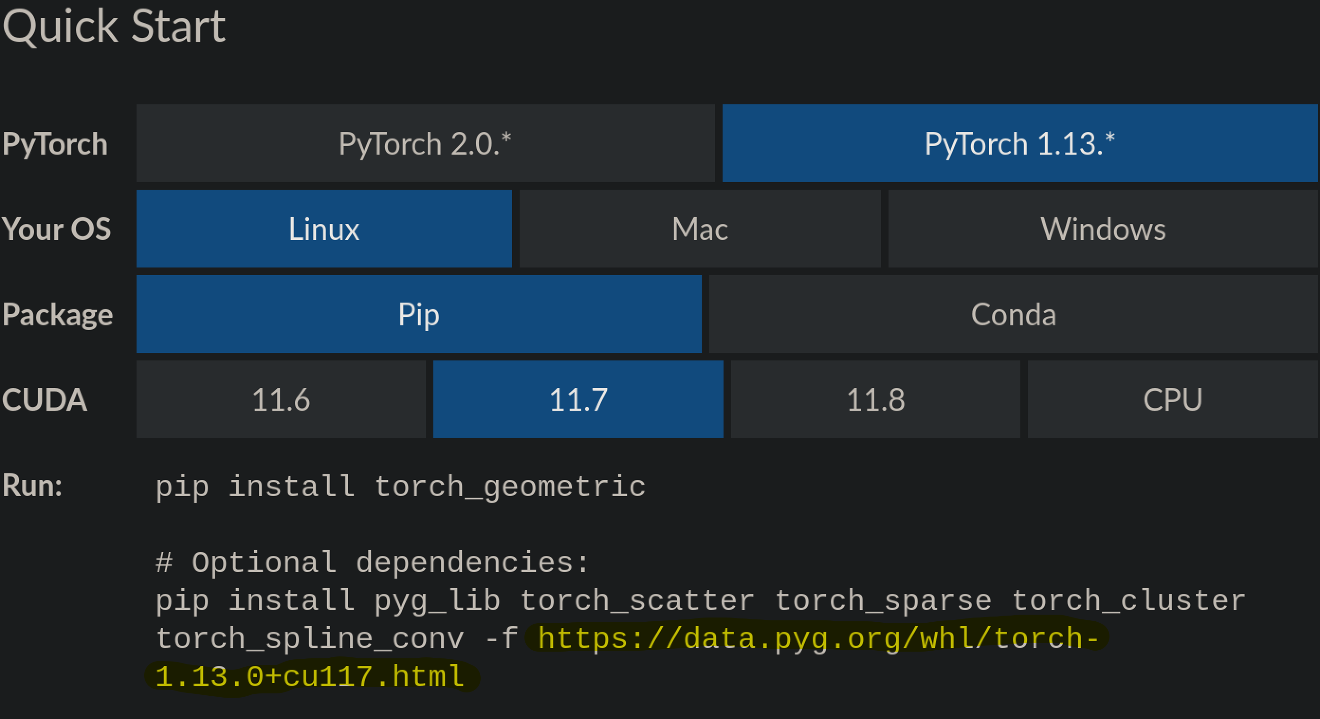1320x719 pixels.
Task: Click the pip install torch_geometric command
Action: click(400, 486)
